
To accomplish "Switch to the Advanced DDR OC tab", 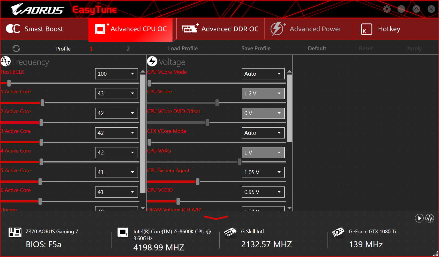I will click(220, 29).
